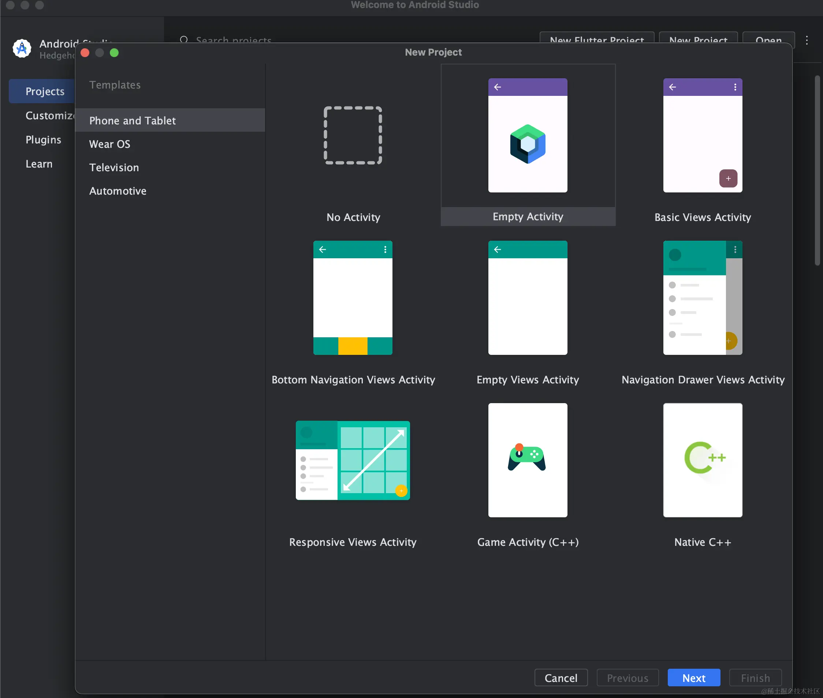The height and width of the screenshot is (698, 823).
Task: Click the Basic Views Activity label
Action: 703,217
